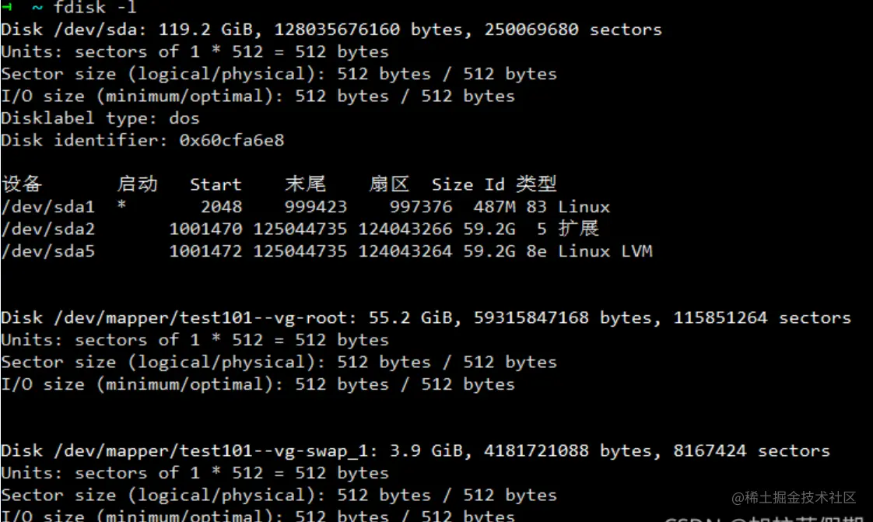Image resolution: width=873 pixels, height=522 pixels.
Task: Click the 119.2 GiB disk size text
Action: pyautogui.click(x=201, y=30)
